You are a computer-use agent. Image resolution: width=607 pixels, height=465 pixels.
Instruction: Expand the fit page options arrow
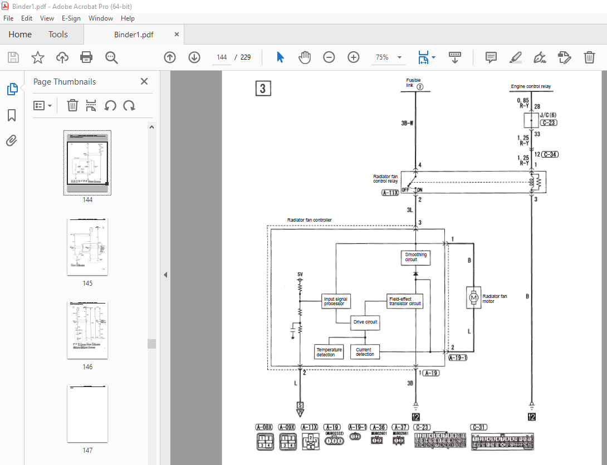point(434,57)
